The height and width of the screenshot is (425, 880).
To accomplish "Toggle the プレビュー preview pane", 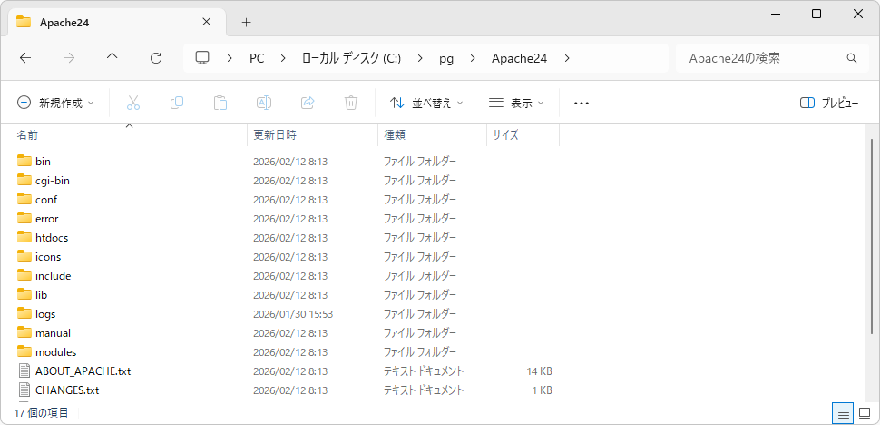I will 829,104.
